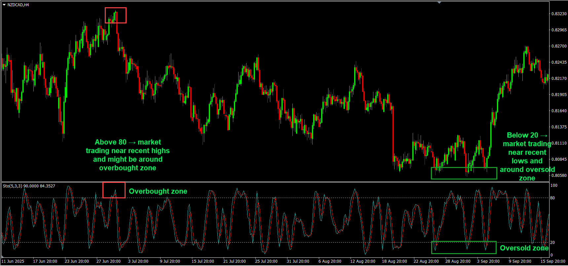Click the 0.83230 price scale label

point(559,14)
